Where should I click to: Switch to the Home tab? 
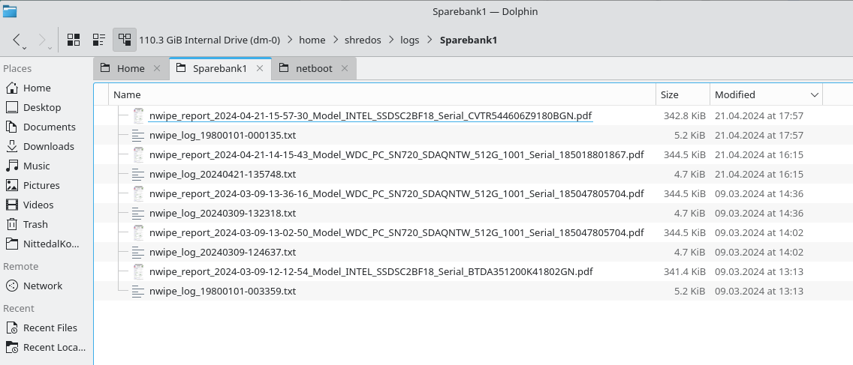(130, 68)
